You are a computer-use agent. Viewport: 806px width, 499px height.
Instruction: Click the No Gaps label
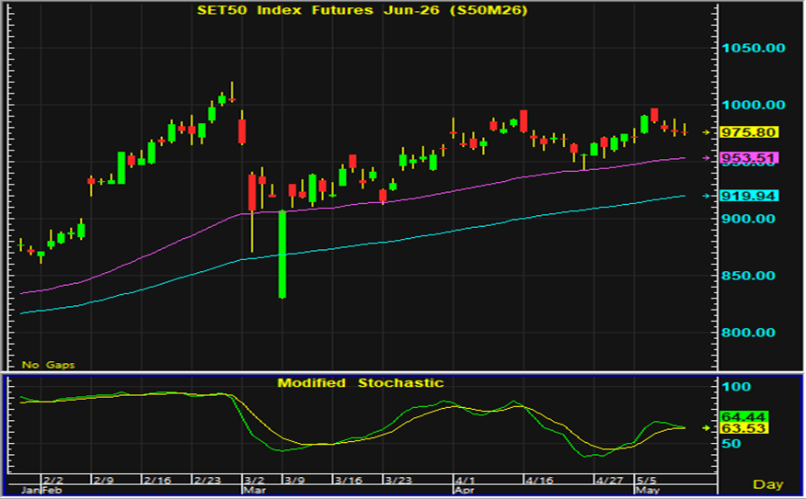coord(49,365)
